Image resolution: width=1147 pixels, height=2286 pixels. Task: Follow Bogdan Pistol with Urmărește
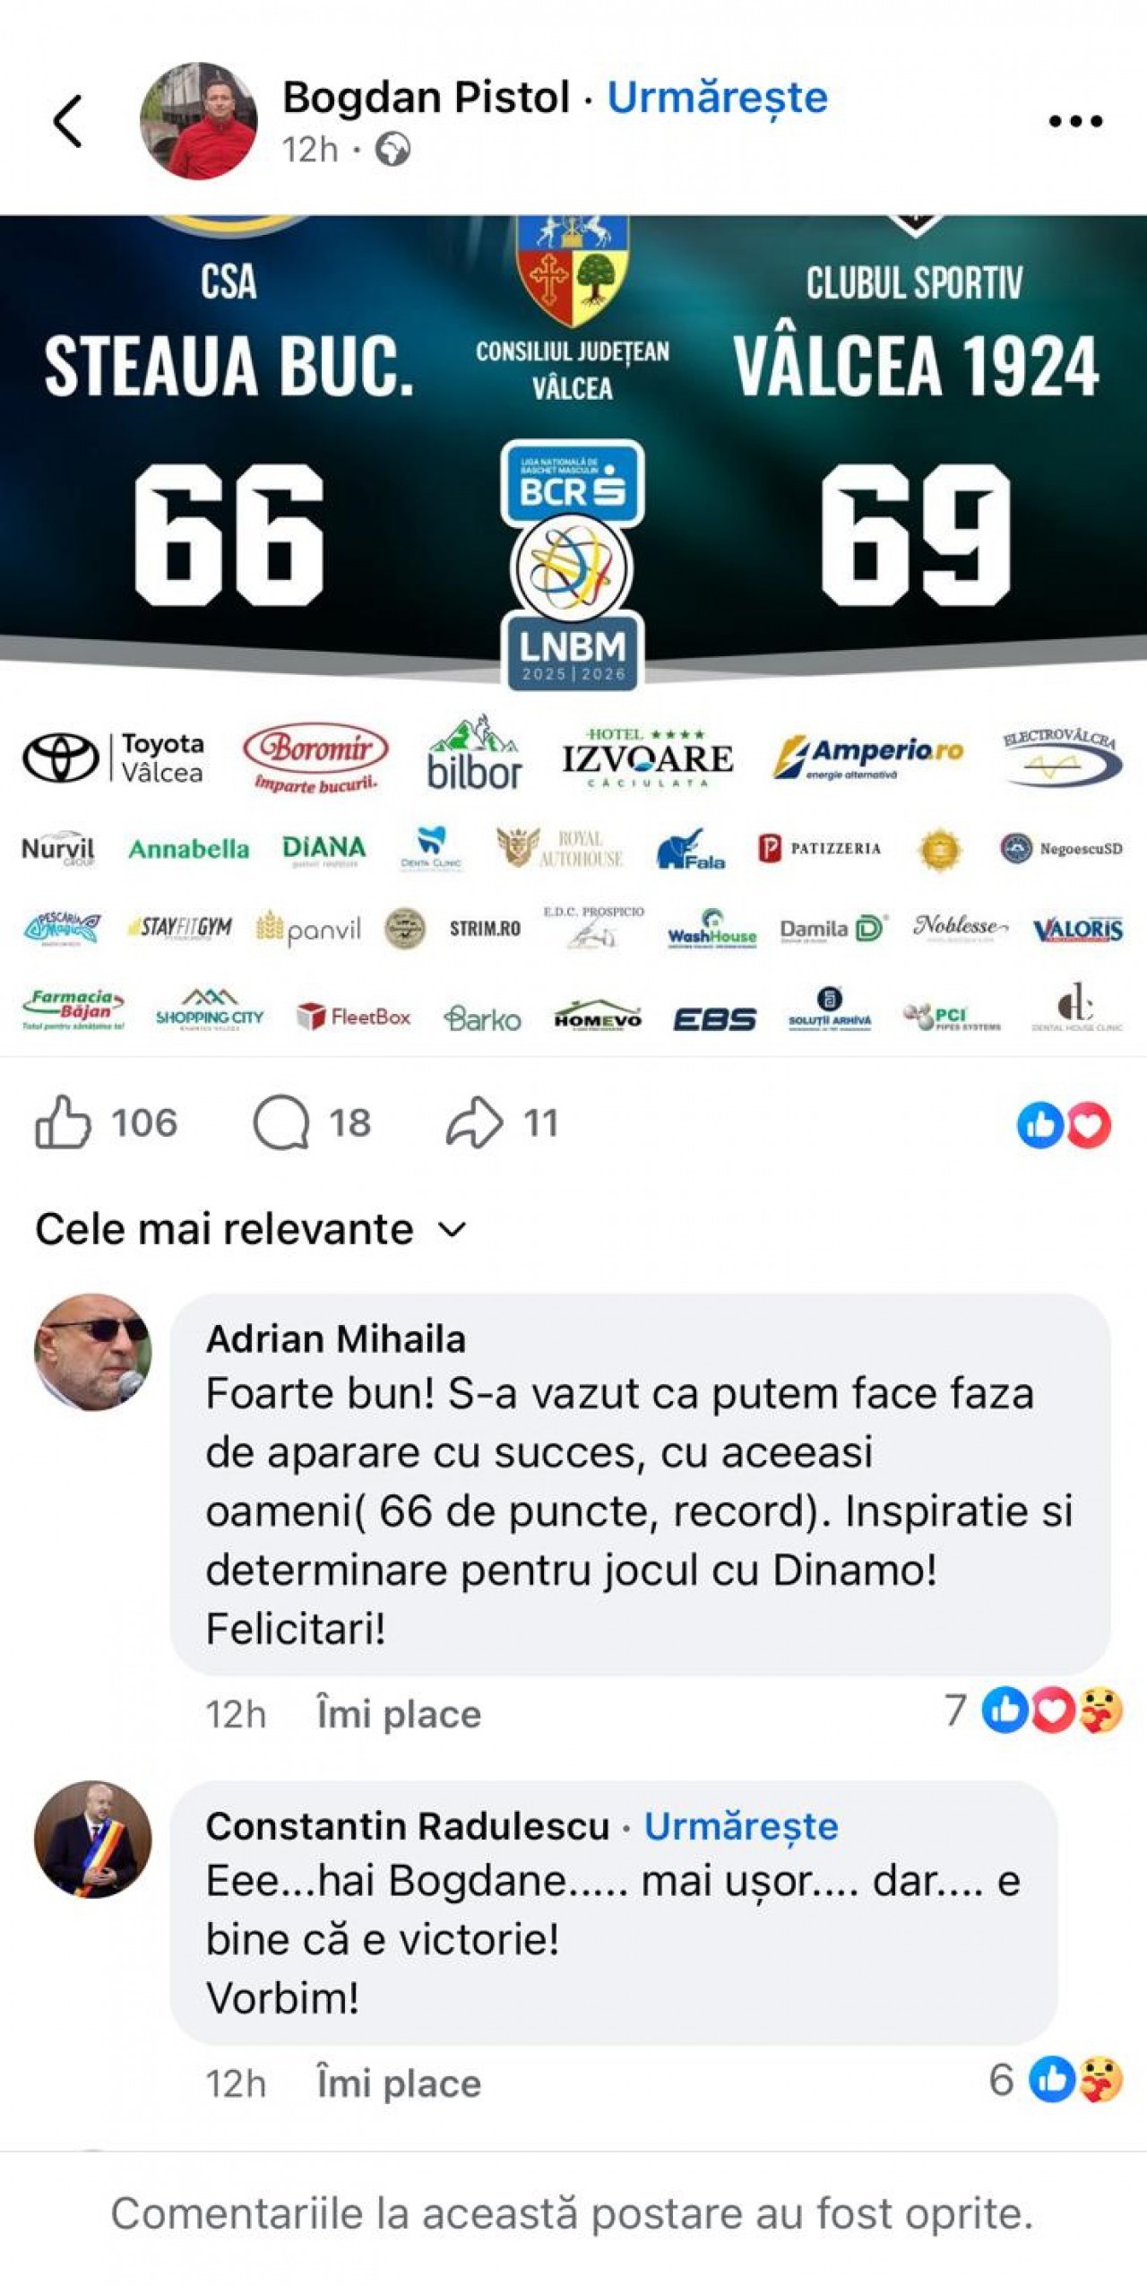[717, 97]
